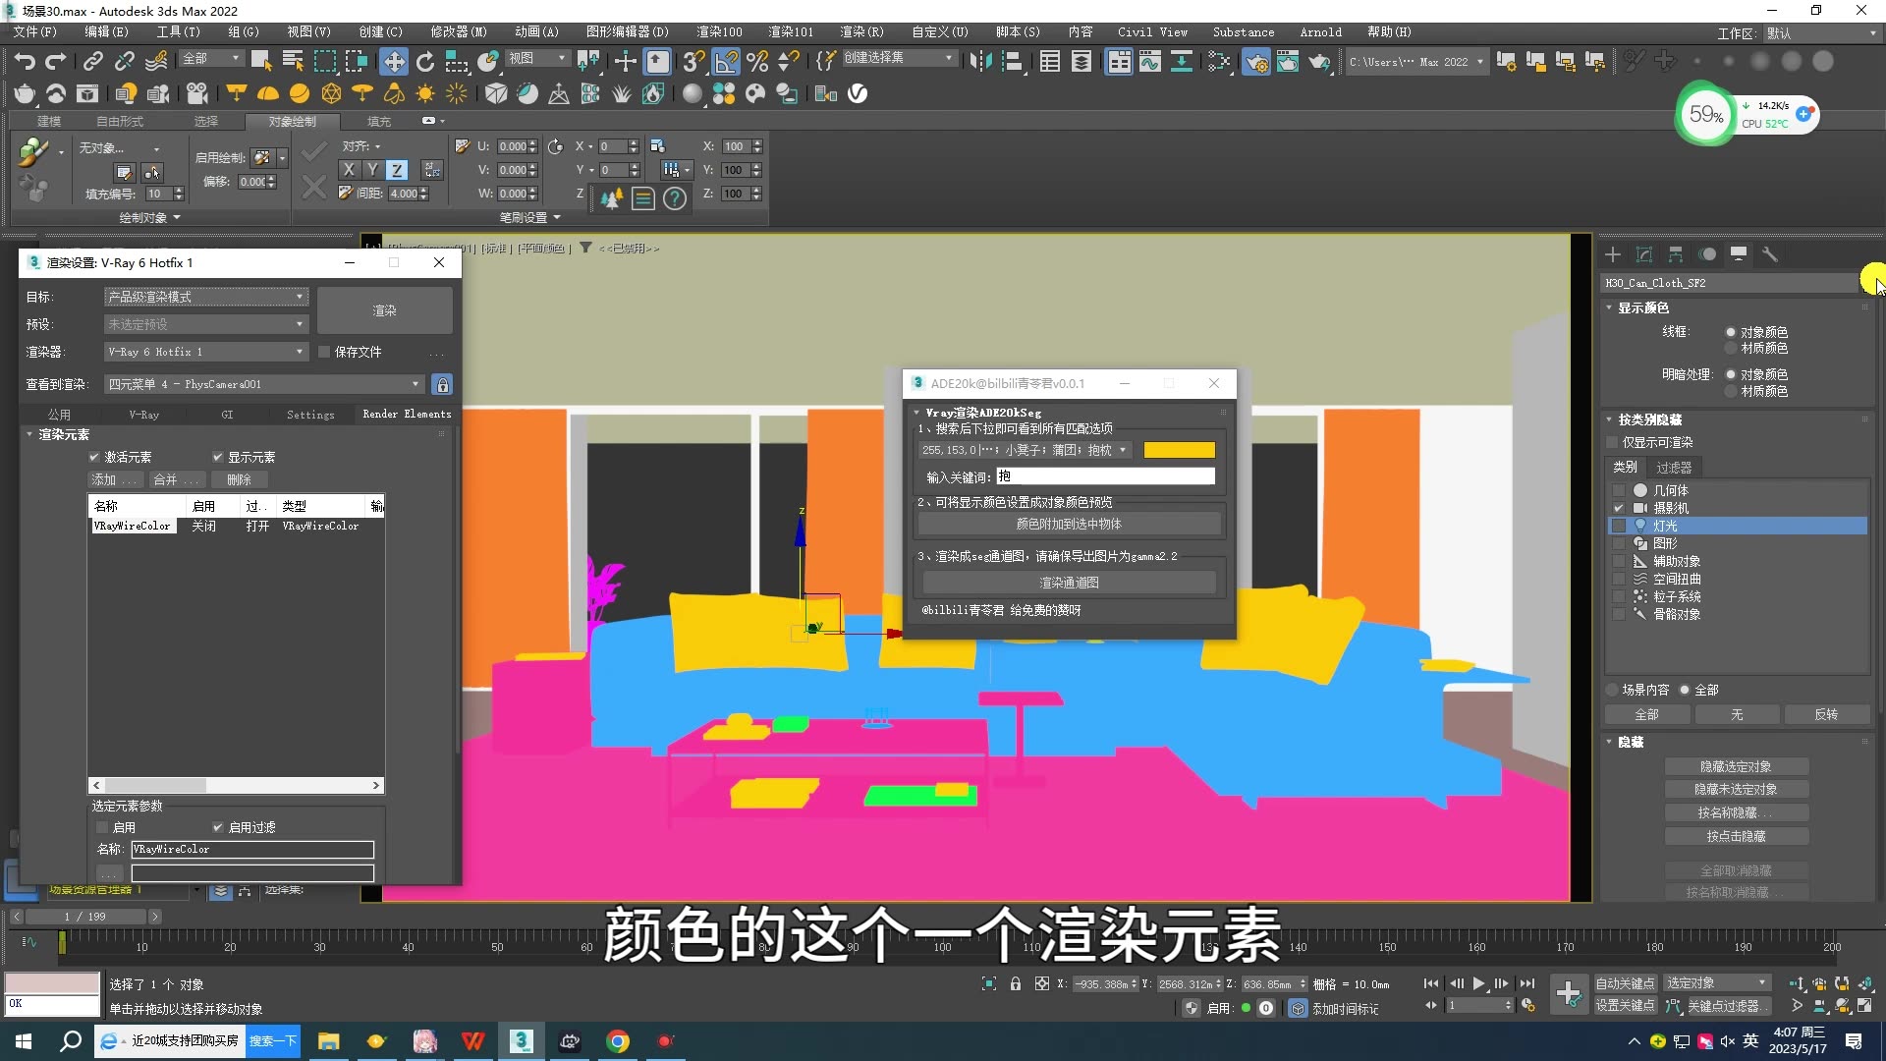The width and height of the screenshot is (1886, 1061).
Task: Open the 产品级渲染模式 target dropdown
Action: (206, 296)
